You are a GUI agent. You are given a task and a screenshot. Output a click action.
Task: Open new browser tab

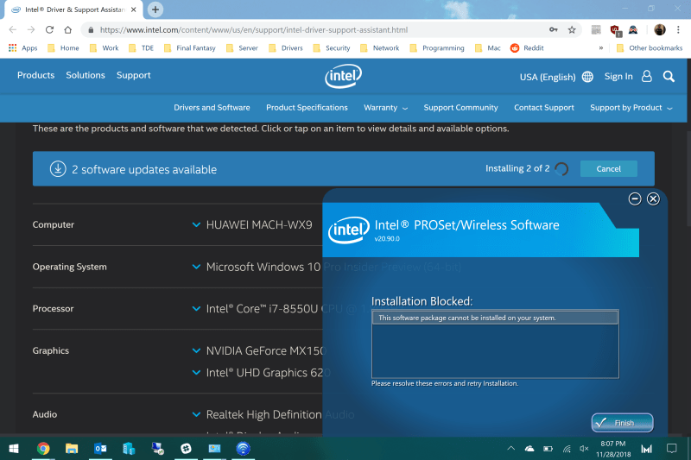(155, 9)
